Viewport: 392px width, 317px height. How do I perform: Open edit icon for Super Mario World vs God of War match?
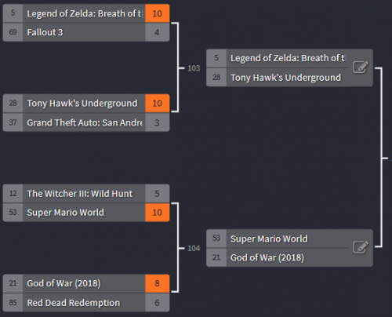click(361, 247)
